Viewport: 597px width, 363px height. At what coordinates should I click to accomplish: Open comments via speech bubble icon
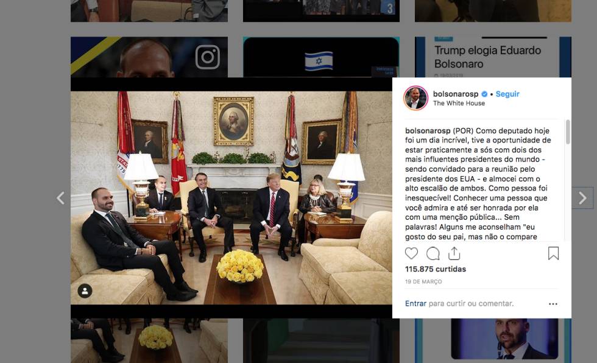tap(433, 253)
